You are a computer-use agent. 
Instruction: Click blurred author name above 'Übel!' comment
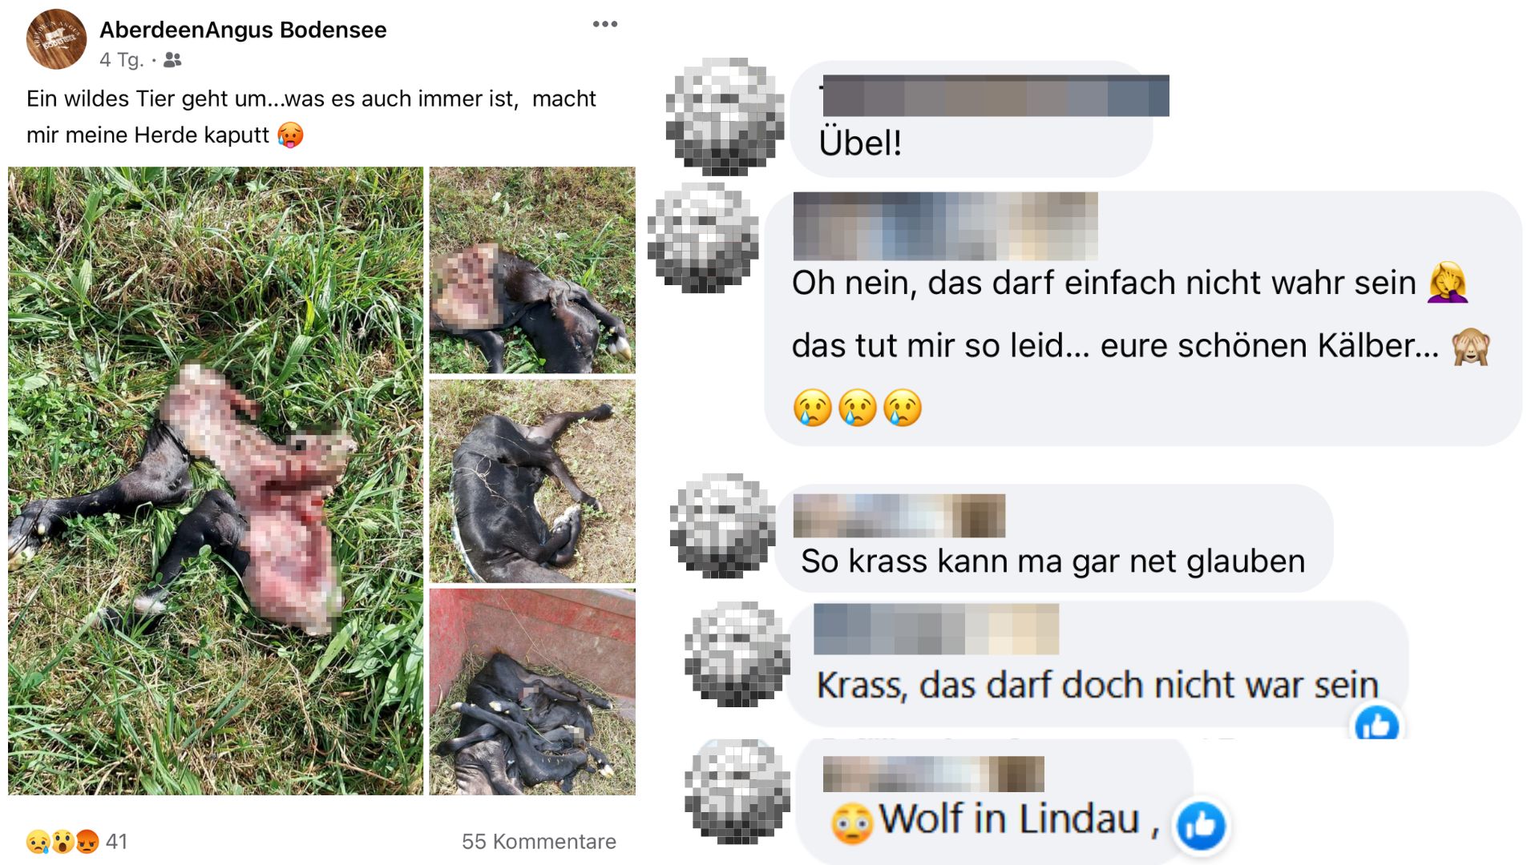(x=995, y=95)
